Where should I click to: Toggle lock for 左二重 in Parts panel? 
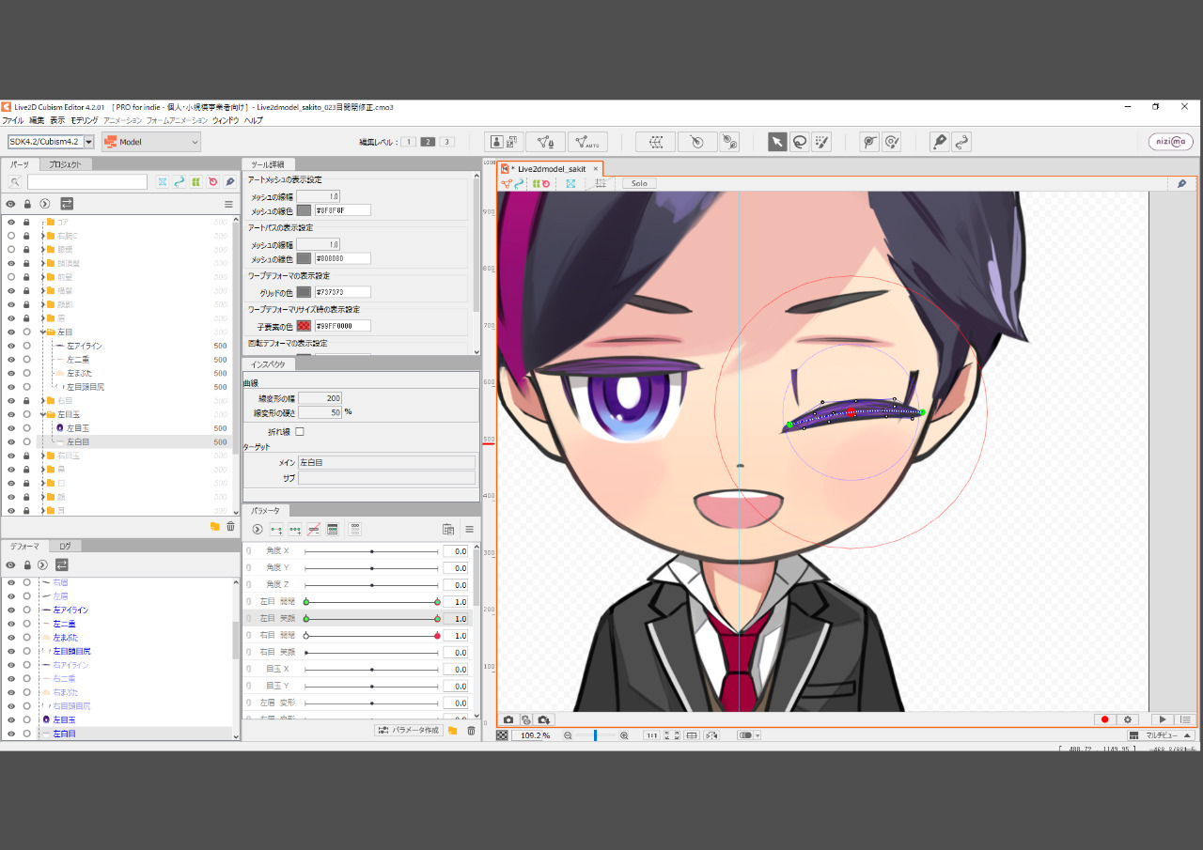27,360
